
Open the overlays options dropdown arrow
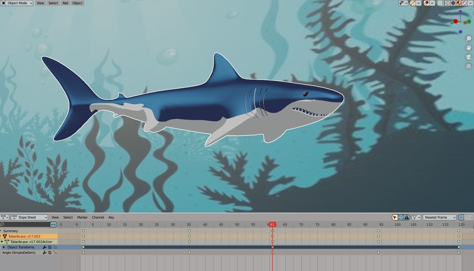432,3
